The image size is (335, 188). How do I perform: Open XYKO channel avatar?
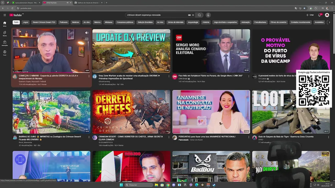tap(254, 138)
